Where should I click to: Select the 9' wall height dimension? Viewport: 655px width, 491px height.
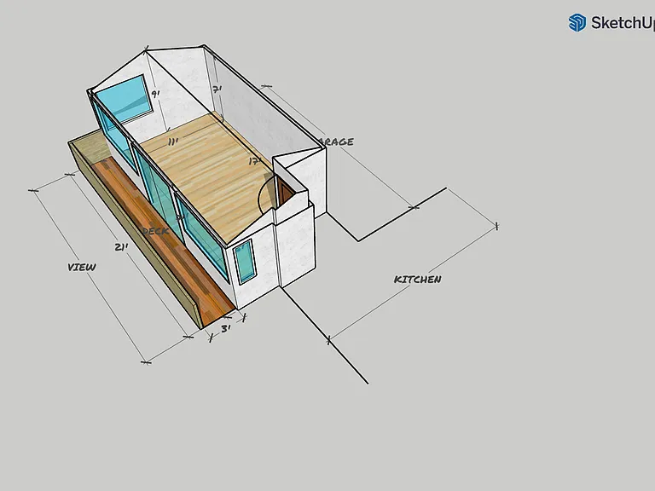click(155, 94)
